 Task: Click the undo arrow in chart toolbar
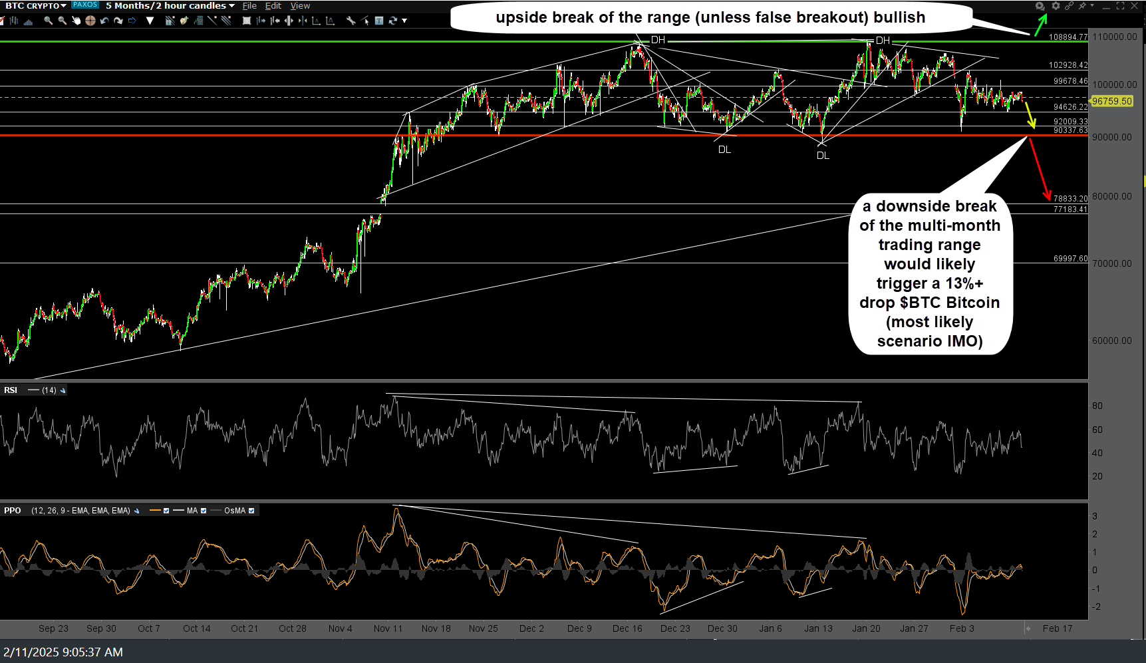[x=104, y=21]
